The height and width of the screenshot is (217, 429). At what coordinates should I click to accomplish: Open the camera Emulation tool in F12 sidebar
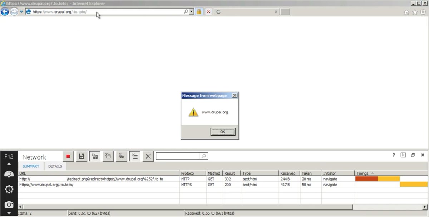coord(9,205)
